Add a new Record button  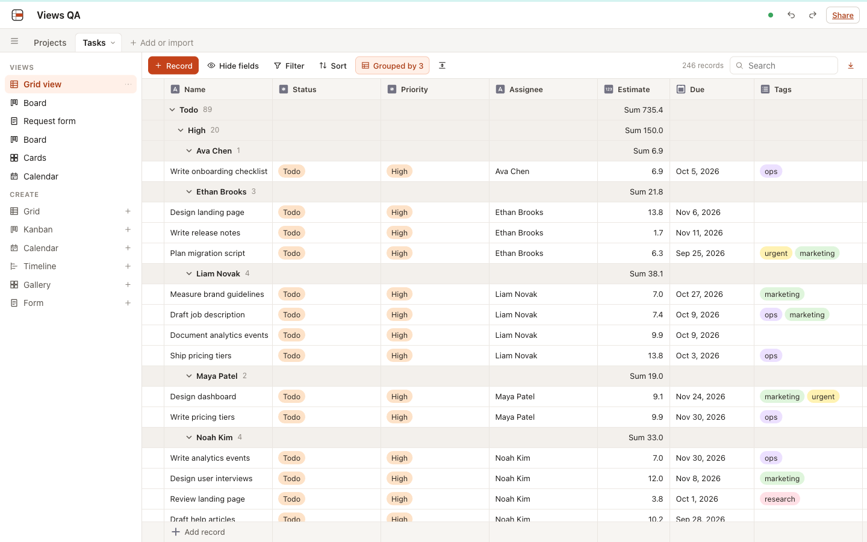tap(173, 66)
